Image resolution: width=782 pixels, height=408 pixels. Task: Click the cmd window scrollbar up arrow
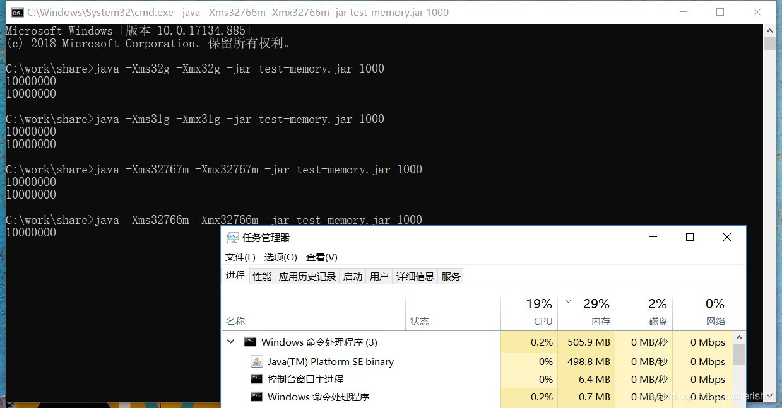point(769,30)
